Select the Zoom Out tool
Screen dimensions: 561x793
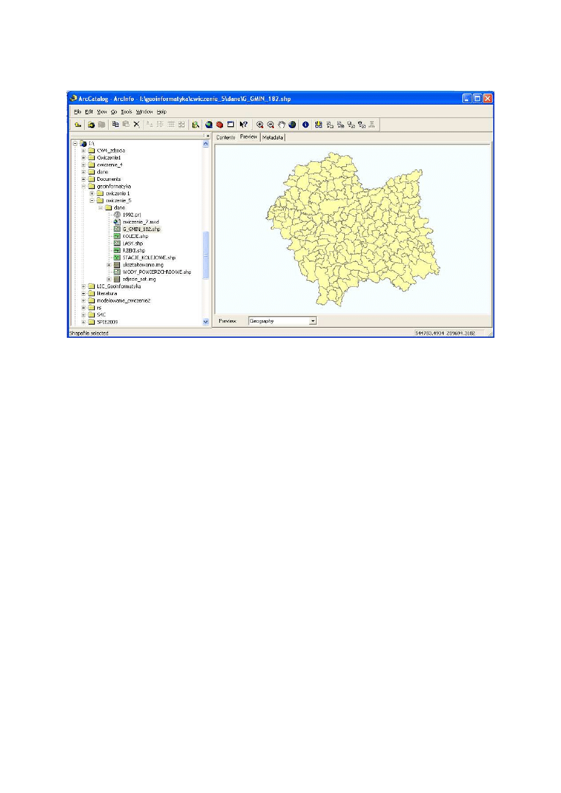(270, 124)
